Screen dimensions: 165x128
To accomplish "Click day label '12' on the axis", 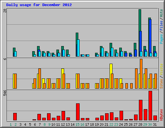I will pos(63,124).
